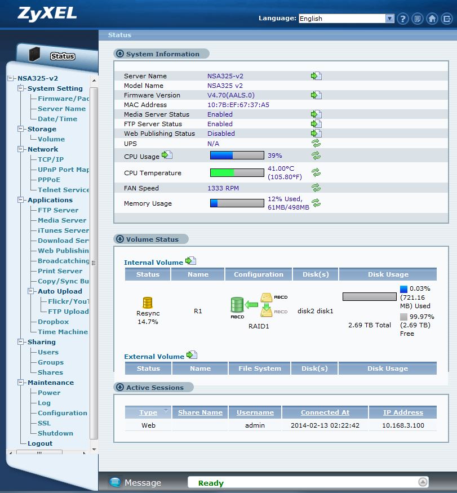Image resolution: width=457 pixels, height=493 pixels.
Task: Open Date/Time settings in the tree
Action: tap(57, 118)
